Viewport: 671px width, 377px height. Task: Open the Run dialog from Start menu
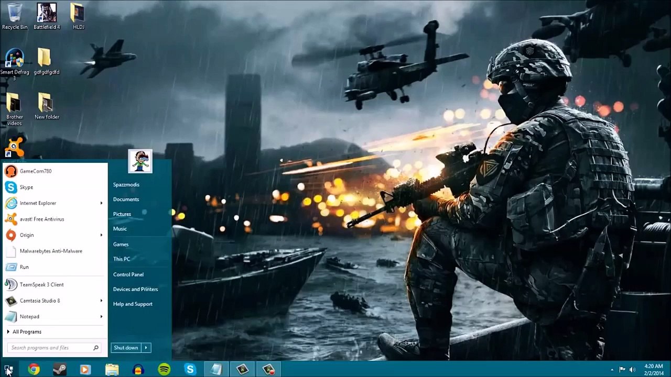point(55,267)
